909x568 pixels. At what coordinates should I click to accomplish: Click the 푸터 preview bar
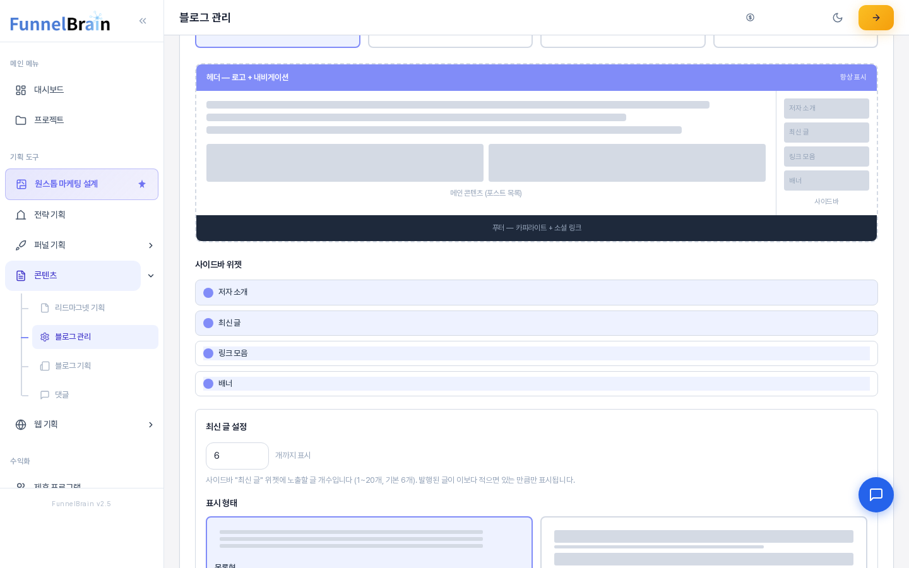(x=537, y=228)
